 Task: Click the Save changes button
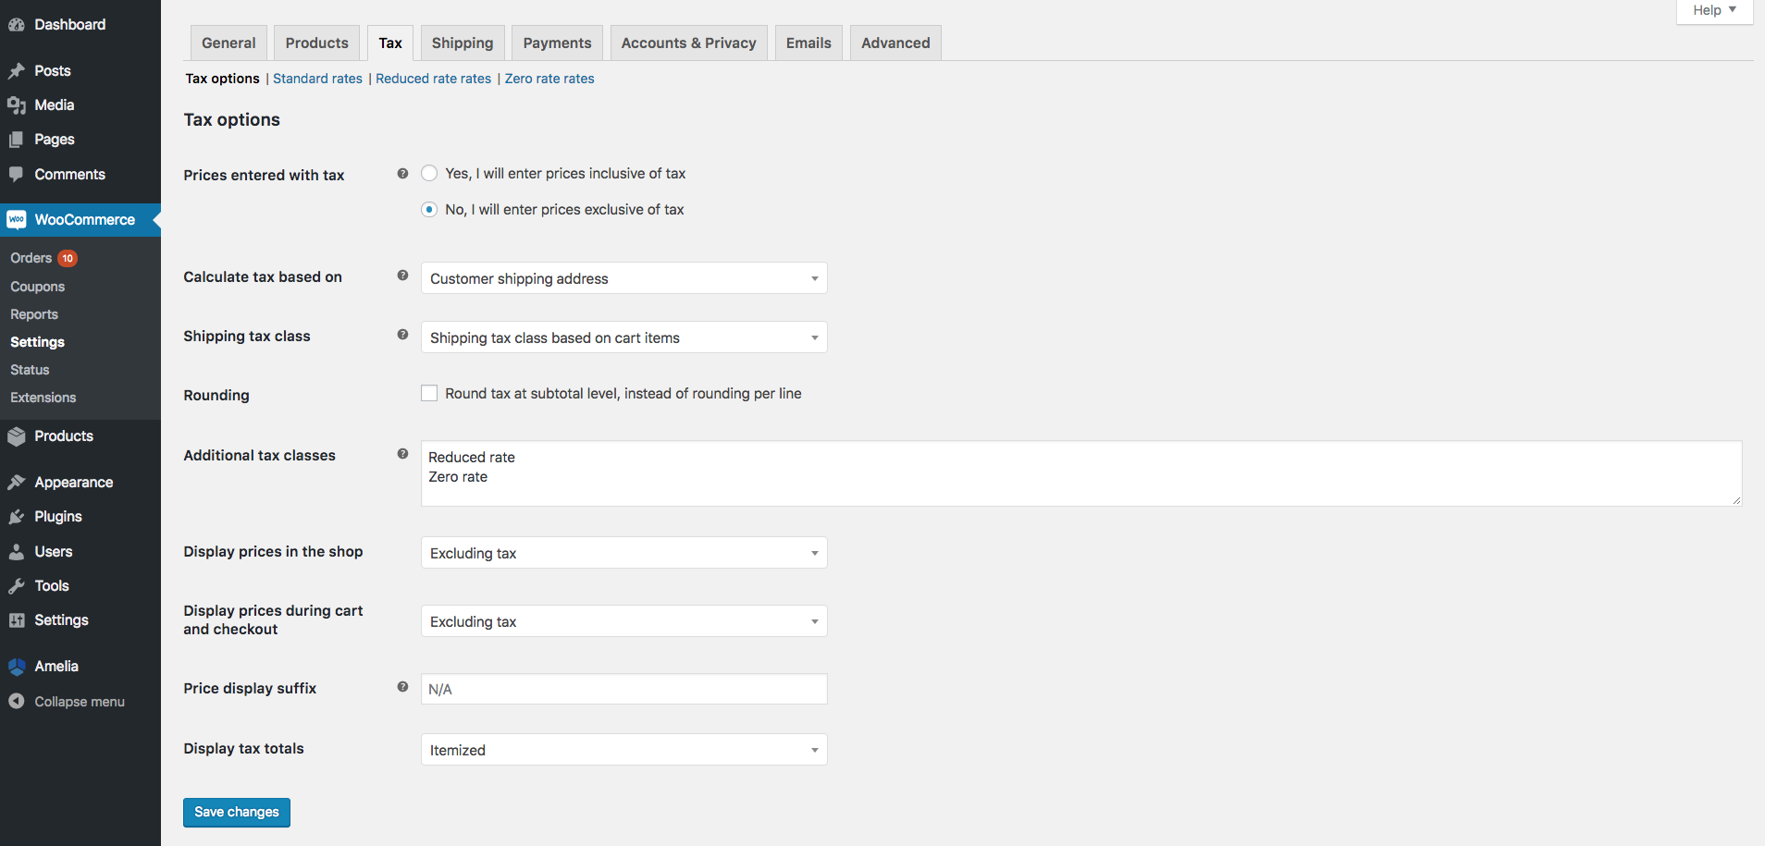tap(236, 812)
